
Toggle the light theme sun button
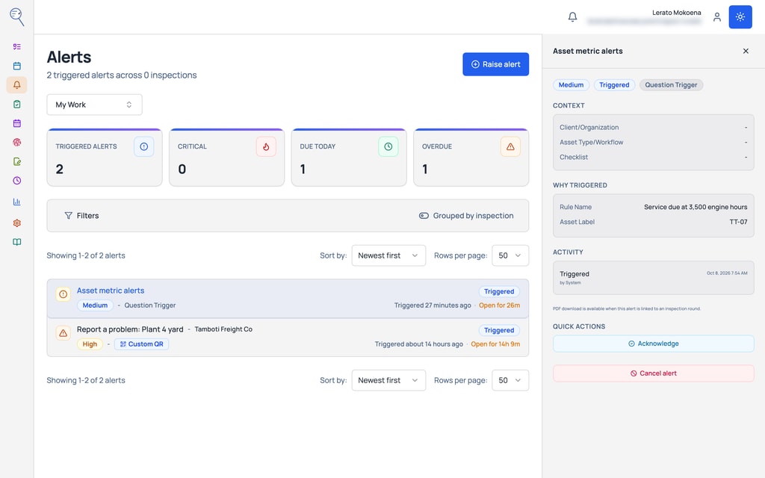click(740, 17)
